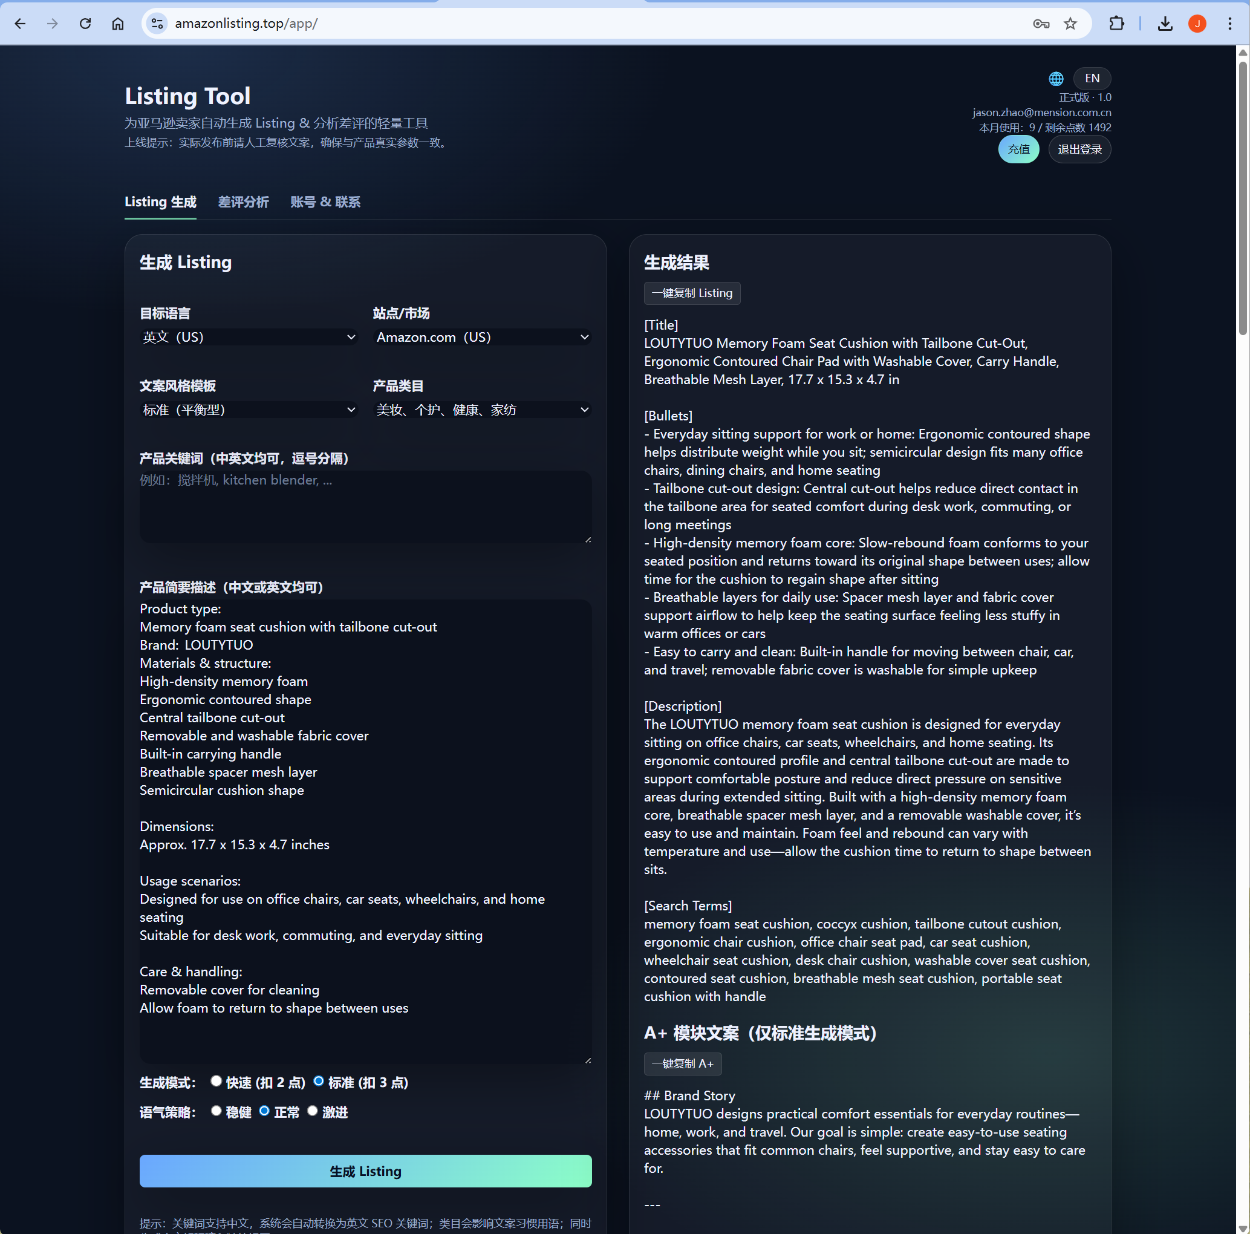This screenshot has width=1250, height=1234.
Task: Open the 产品类目 dropdown
Action: (x=482, y=410)
